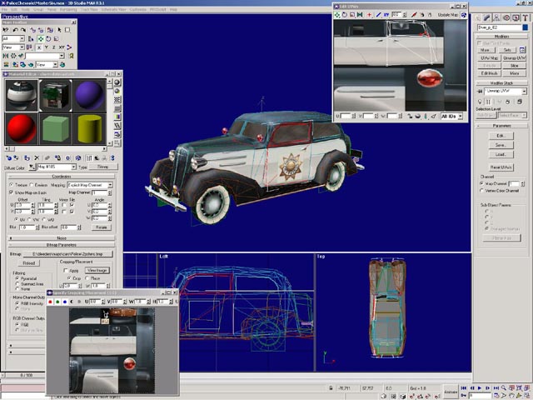Select the red sphere material slot
533x400 pixels.
[19, 128]
